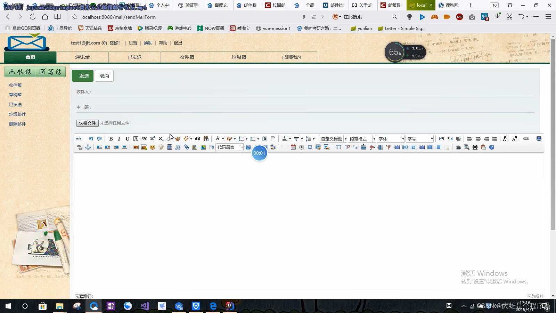Click the help question mark icon
The width and height of the screenshot is (556, 313).
491,147
